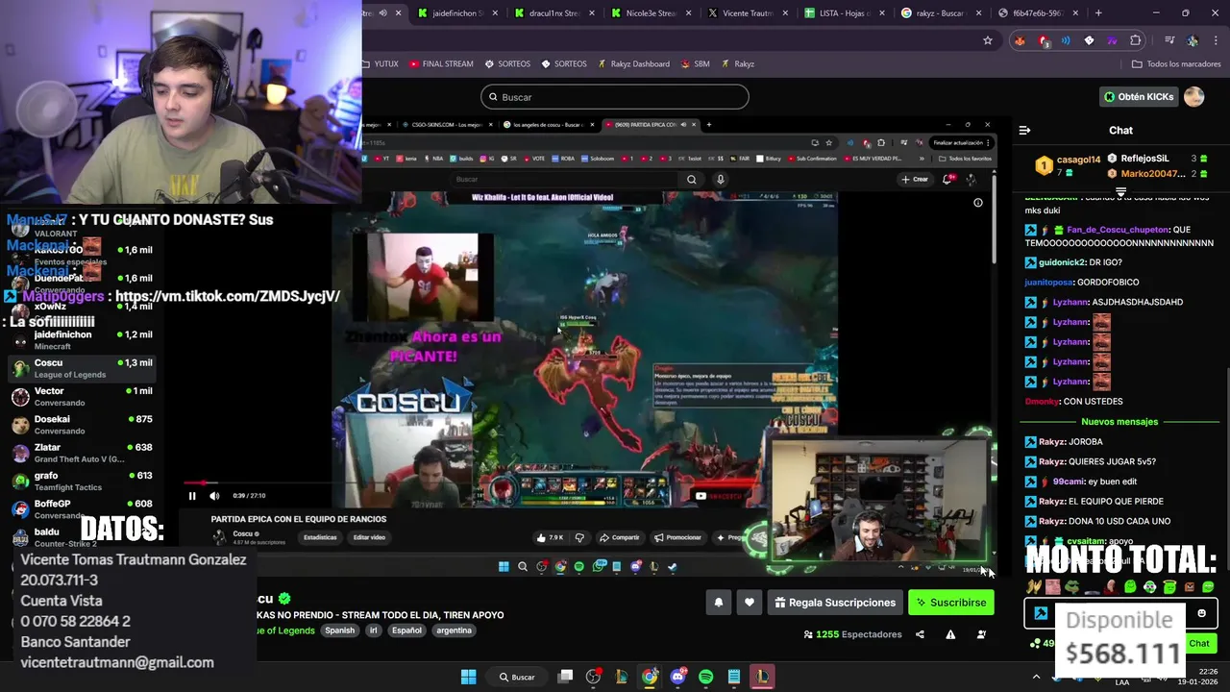Screen dimensions: 1230x692
Task: Open Chrome from the Windows taskbar
Action: (x=650, y=677)
